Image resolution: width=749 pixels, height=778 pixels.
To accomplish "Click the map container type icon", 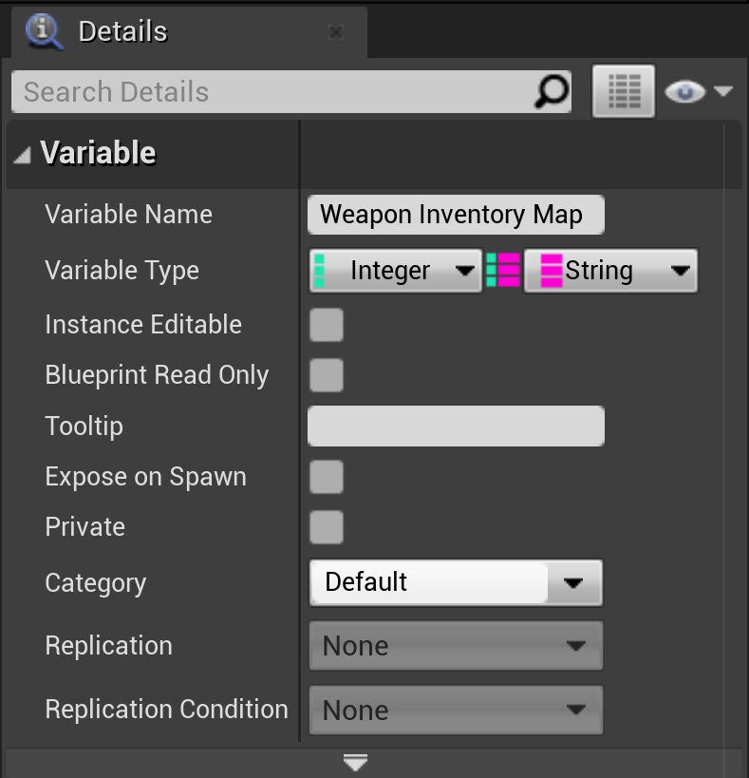I will tap(503, 271).
